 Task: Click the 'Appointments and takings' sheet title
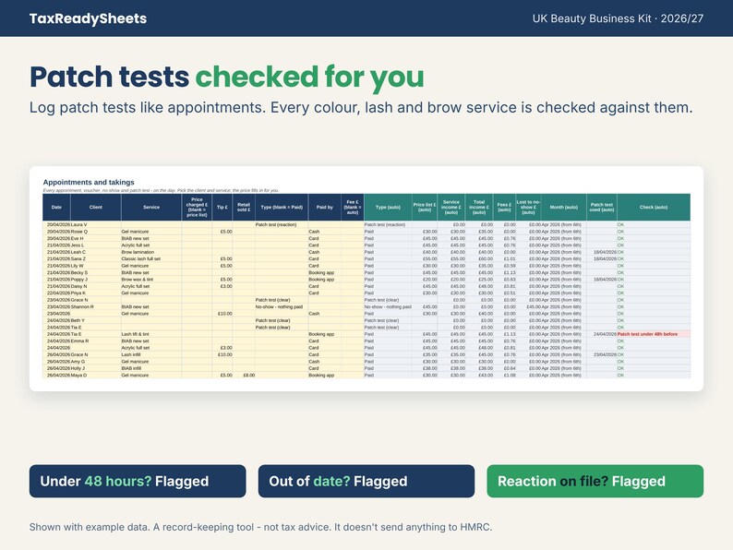coord(89,182)
